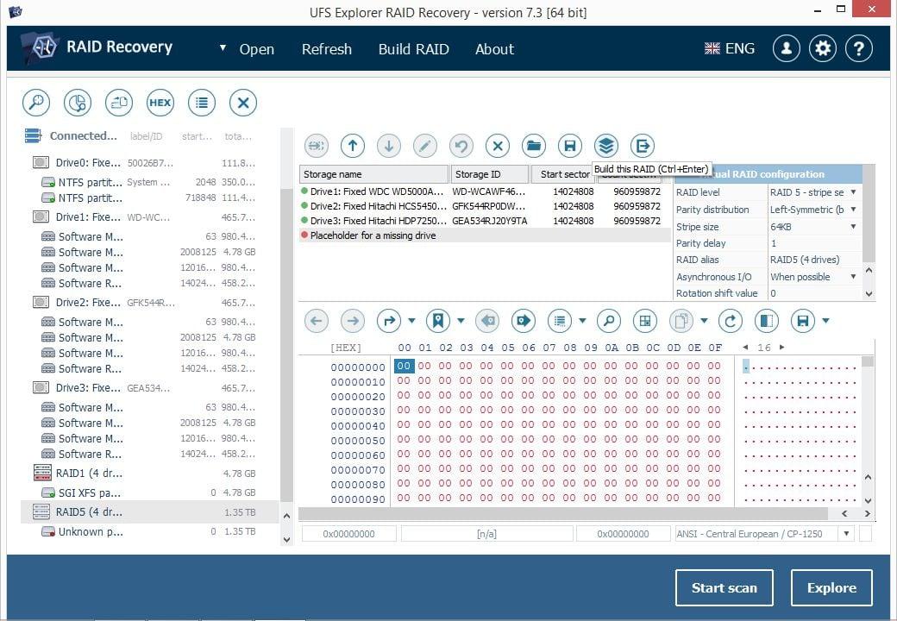Screen dimensions: 897x621
Task: Click the export icon at end of RAID toolbar
Action: coord(643,146)
